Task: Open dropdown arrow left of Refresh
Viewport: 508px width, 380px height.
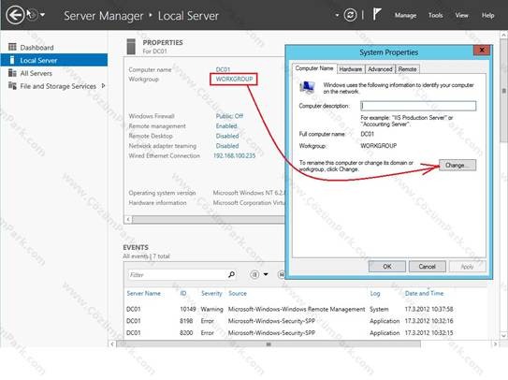Action: tap(337, 15)
